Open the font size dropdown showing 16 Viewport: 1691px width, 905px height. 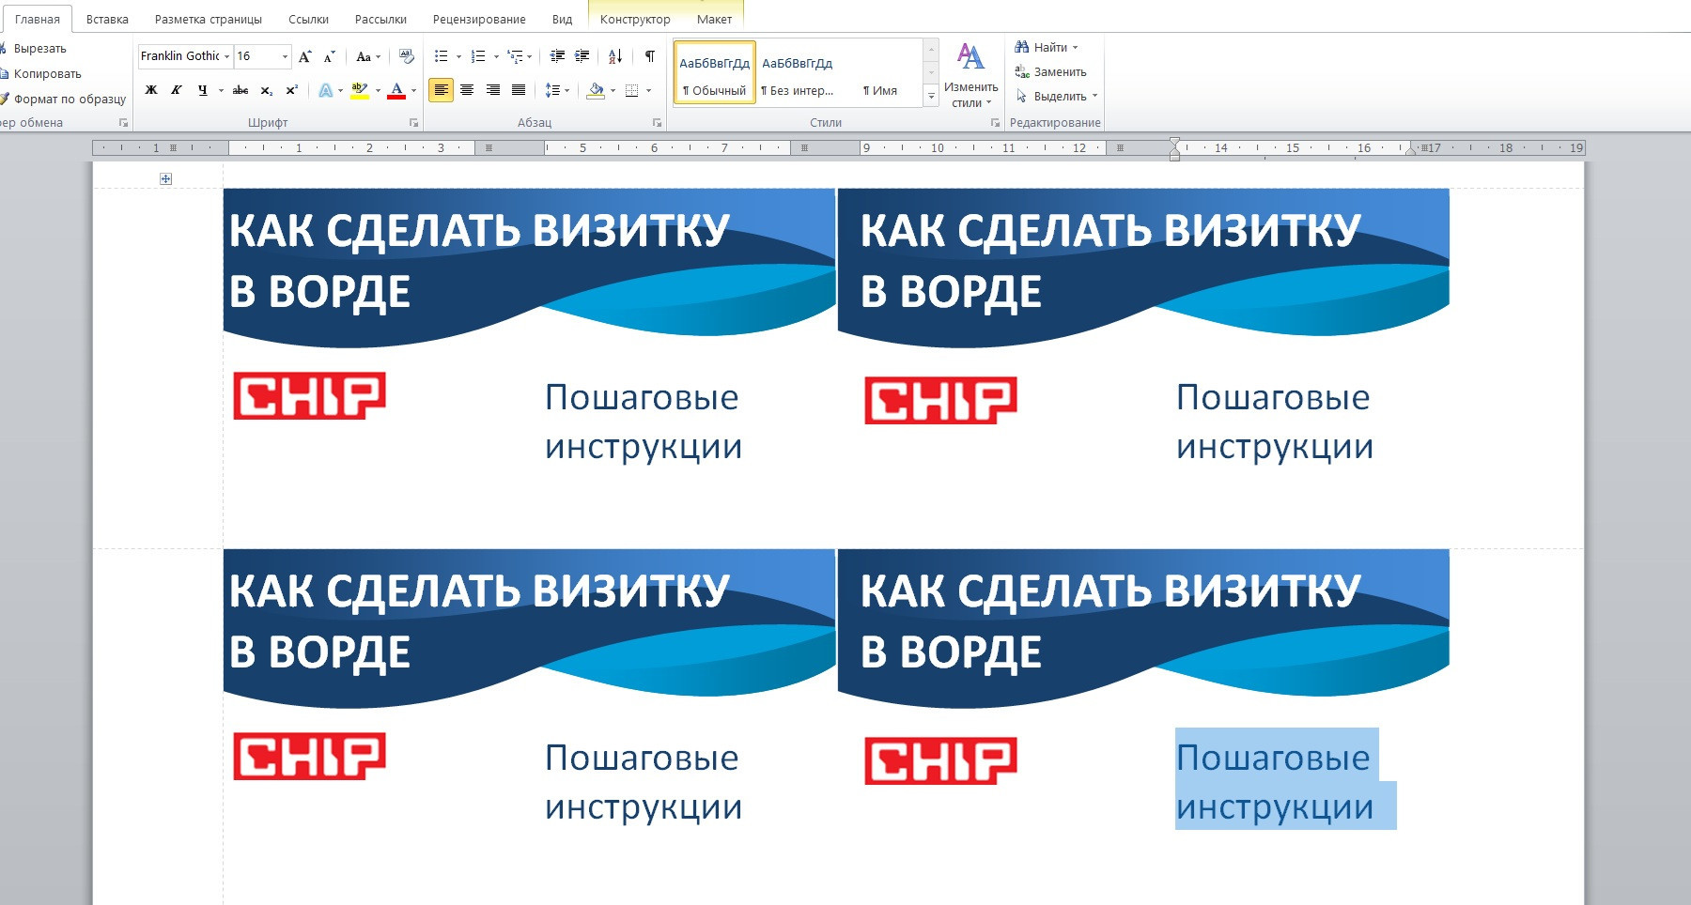point(285,57)
